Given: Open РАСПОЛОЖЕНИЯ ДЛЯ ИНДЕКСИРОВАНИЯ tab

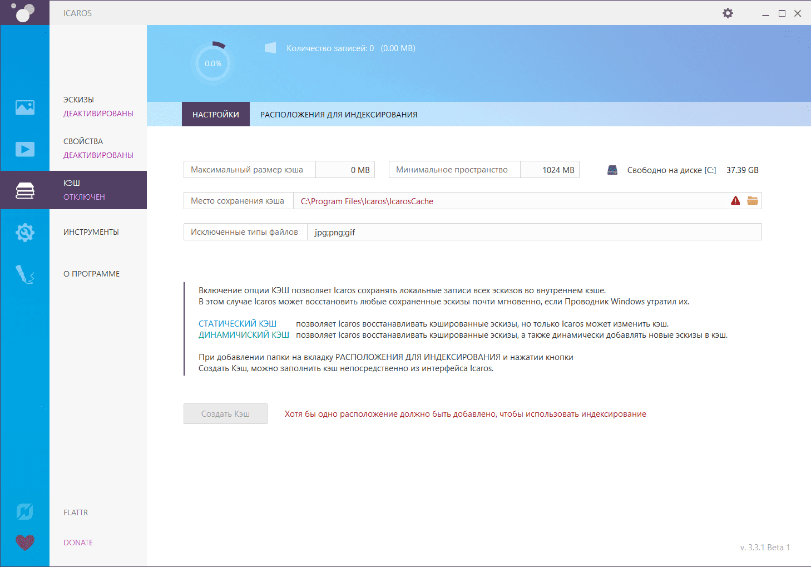Looking at the screenshot, I should (339, 114).
